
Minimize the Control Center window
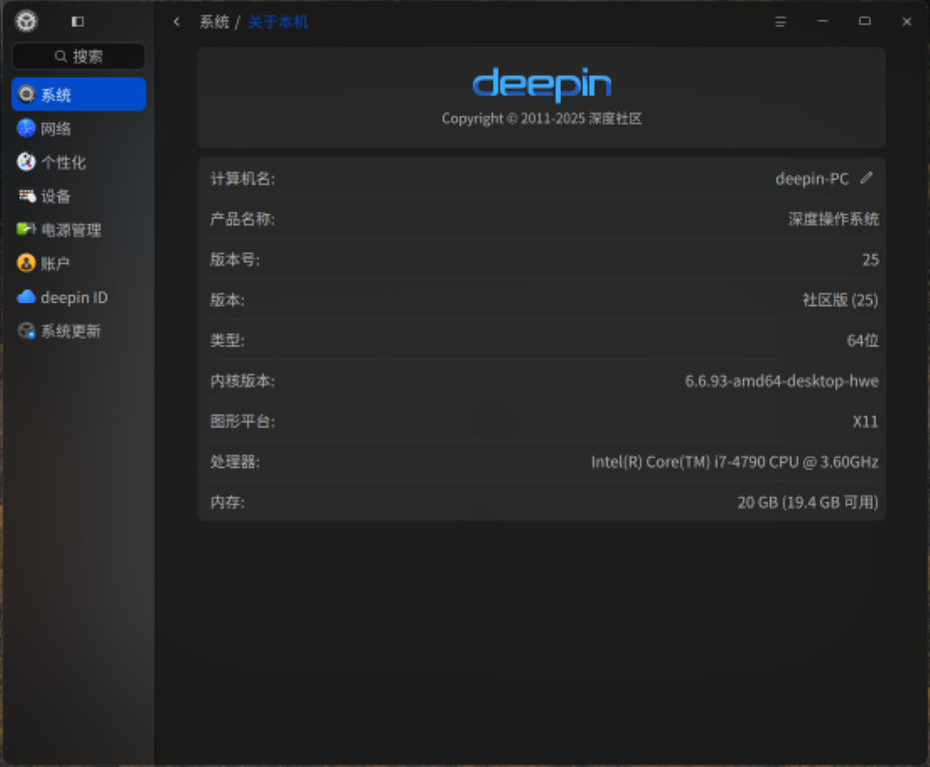(823, 21)
